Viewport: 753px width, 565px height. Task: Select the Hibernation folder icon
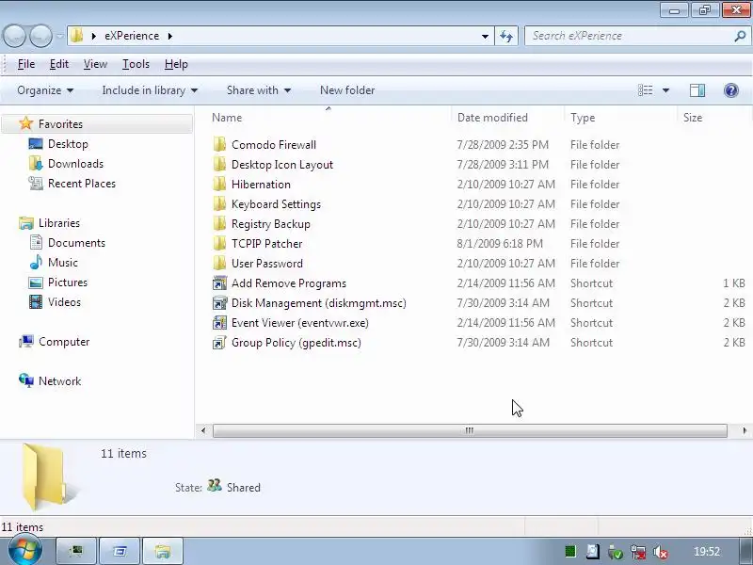[219, 184]
